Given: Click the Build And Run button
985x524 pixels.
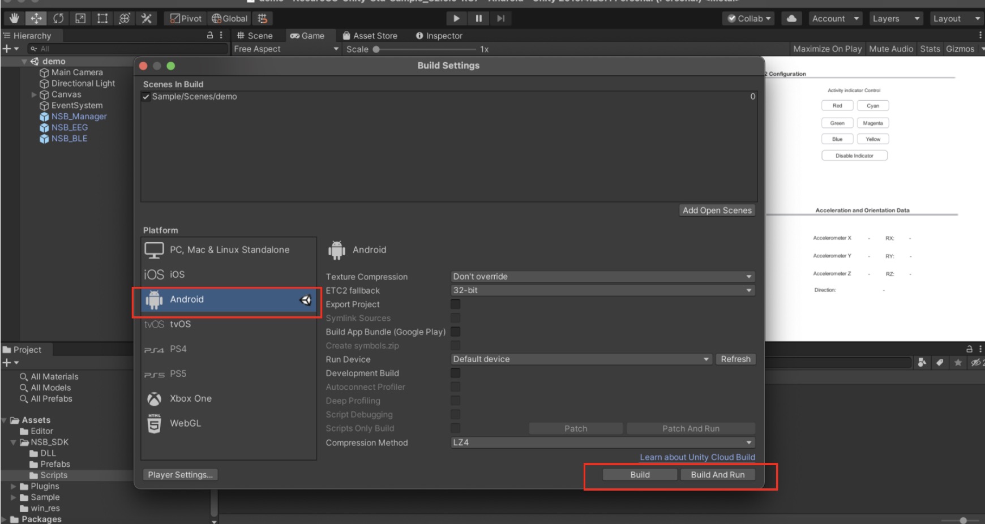Looking at the screenshot, I should click(x=718, y=474).
